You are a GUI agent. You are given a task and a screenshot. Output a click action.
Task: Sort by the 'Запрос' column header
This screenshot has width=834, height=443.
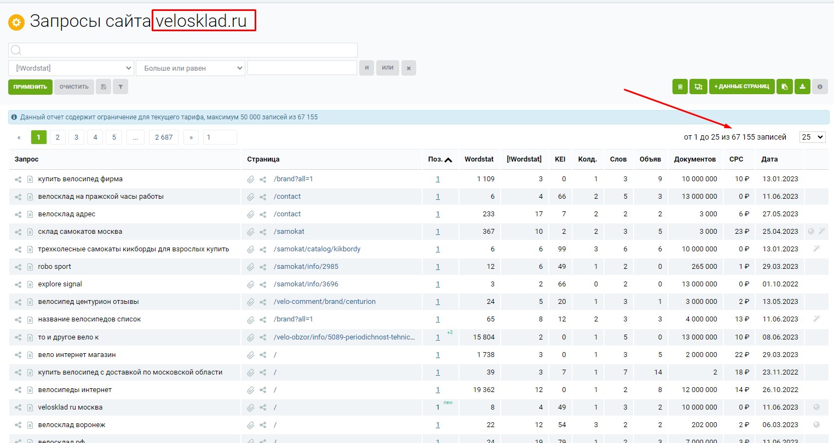pyautogui.click(x=27, y=159)
